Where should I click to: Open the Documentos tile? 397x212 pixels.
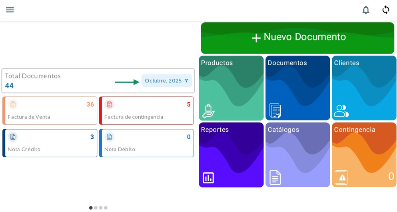[x=297, y=88]
